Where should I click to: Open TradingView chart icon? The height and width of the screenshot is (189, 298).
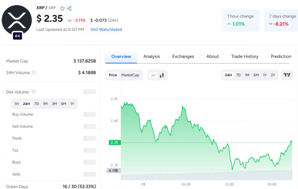coord(287,75)
